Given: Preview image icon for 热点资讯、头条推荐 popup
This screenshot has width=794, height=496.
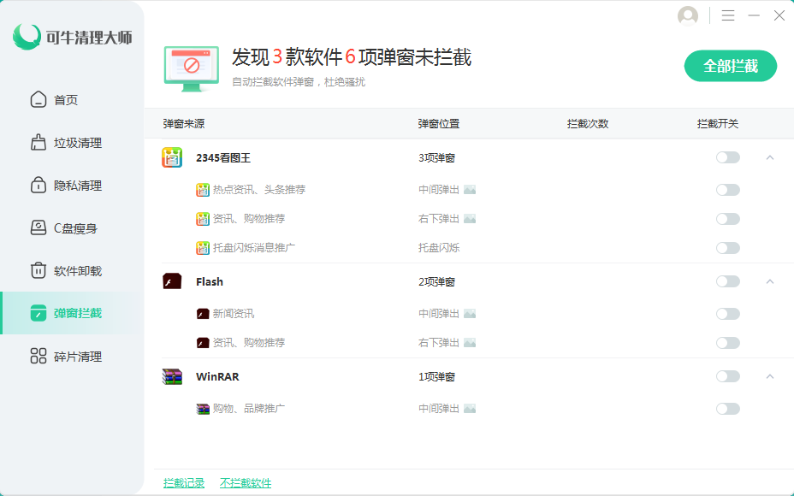Looking at the screenshot, I should (470, 190).
